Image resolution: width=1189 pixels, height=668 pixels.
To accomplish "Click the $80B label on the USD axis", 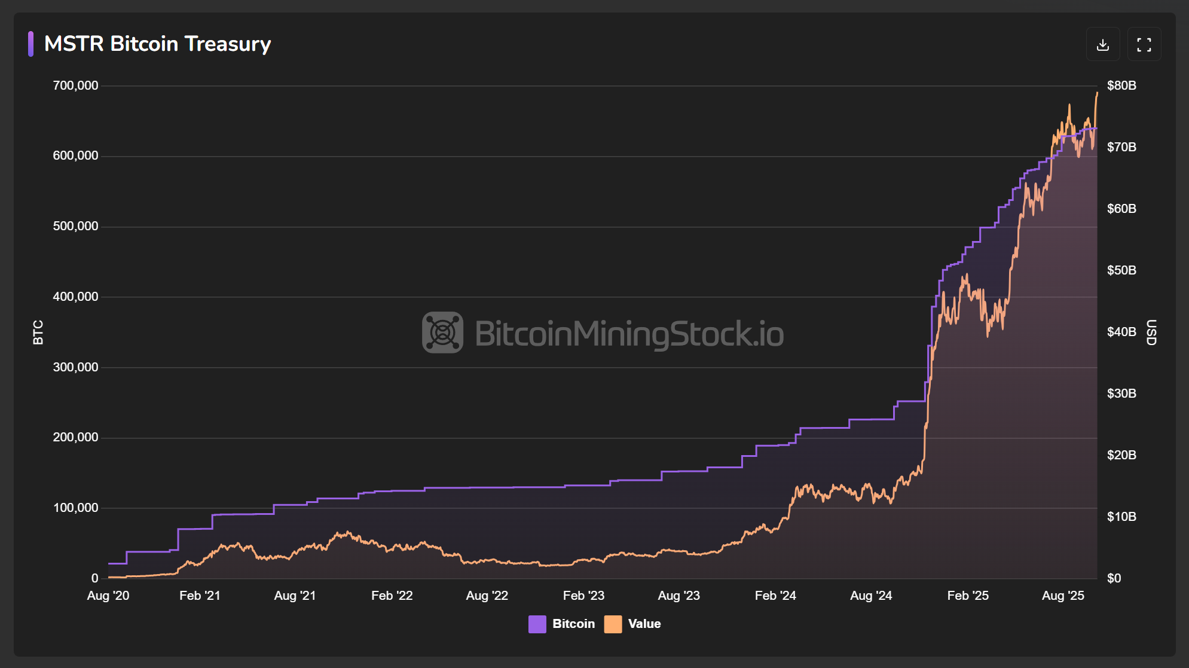I will (x=1121, y=85).
